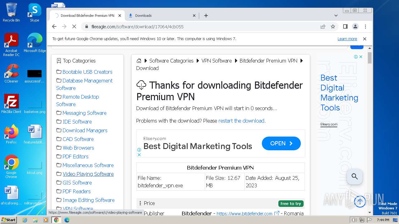Open Acrobat Reader DC desktop icon
Viewport: 399px width, 224px height.
click(11, 45)
